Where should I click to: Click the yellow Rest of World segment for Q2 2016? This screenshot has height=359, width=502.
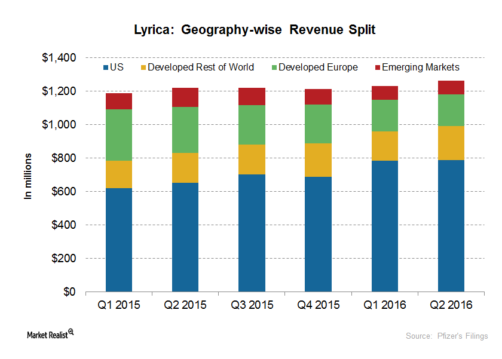point(451,143)
